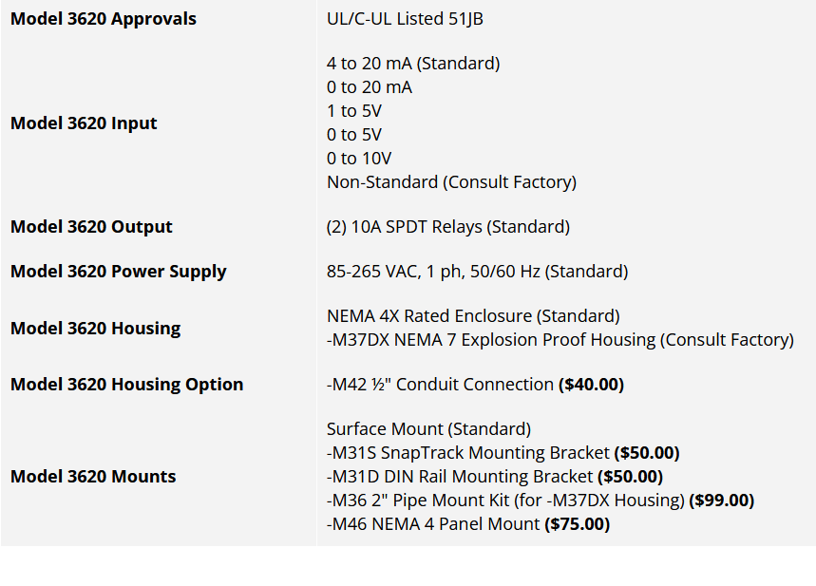This screenshot has width=816, height=586.
Task: Select the 4 to 20 mA (Standard) line
Action: [413, 64]
